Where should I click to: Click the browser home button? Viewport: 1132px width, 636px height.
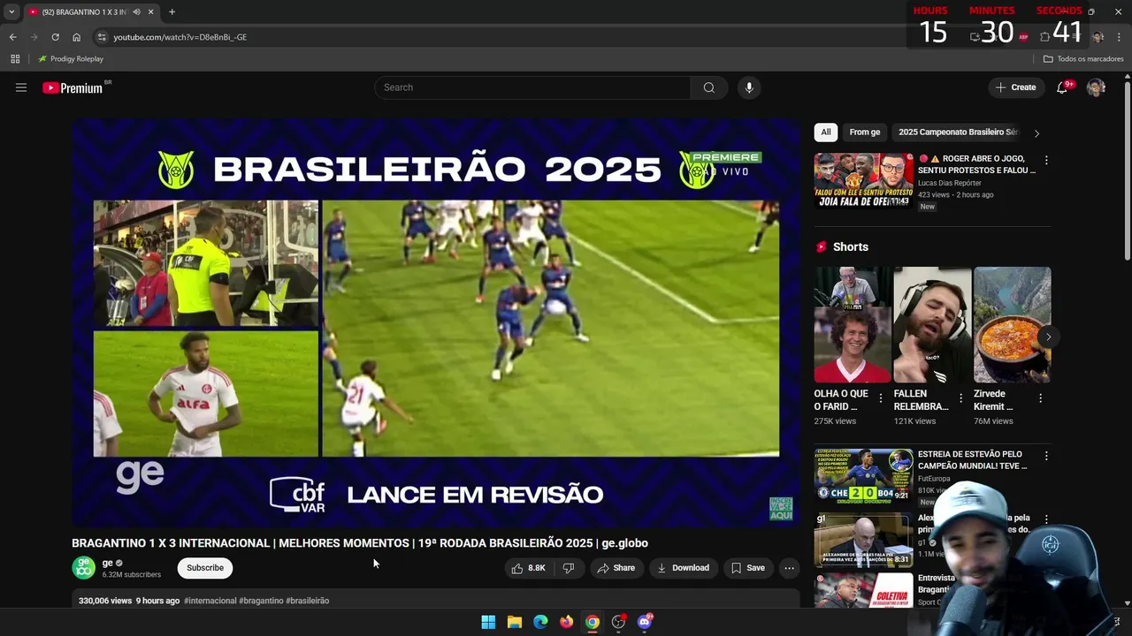(x=76, y=37)
